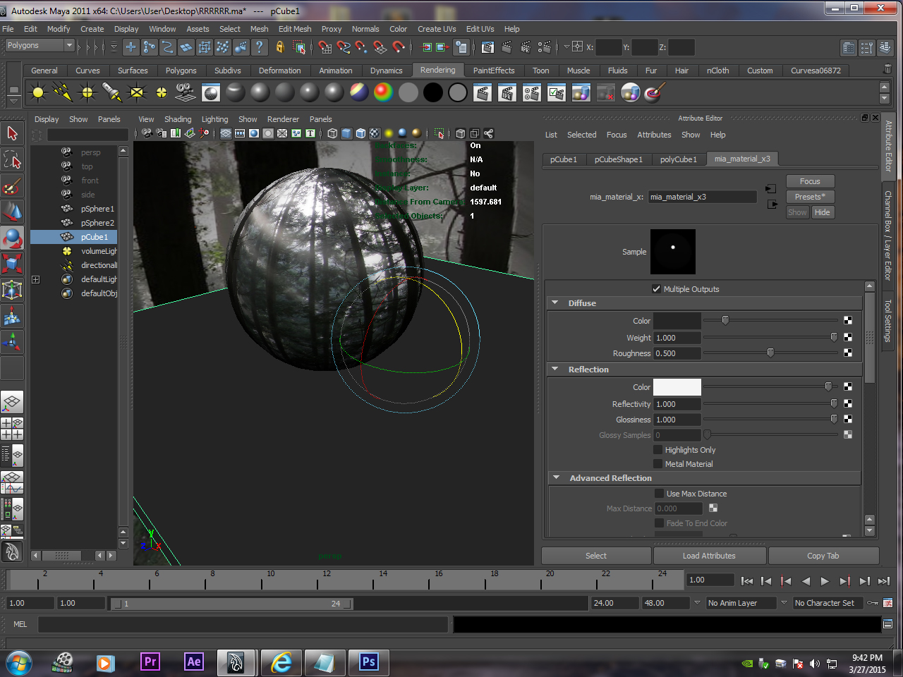The height and width of the screenshot is (677, 903).
Task: Click the Render Current Frame clapboard icon
Action: coord(507,48)
